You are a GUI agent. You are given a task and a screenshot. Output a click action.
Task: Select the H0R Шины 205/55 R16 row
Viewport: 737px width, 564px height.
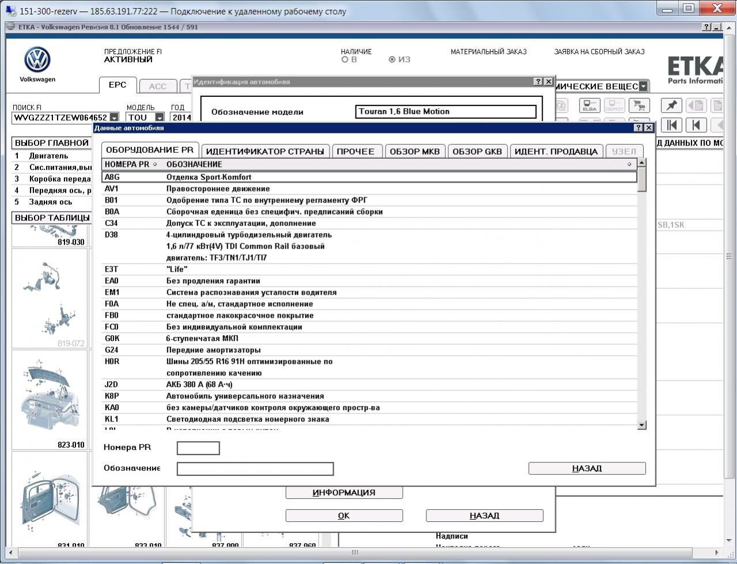(x=369, y=367)
